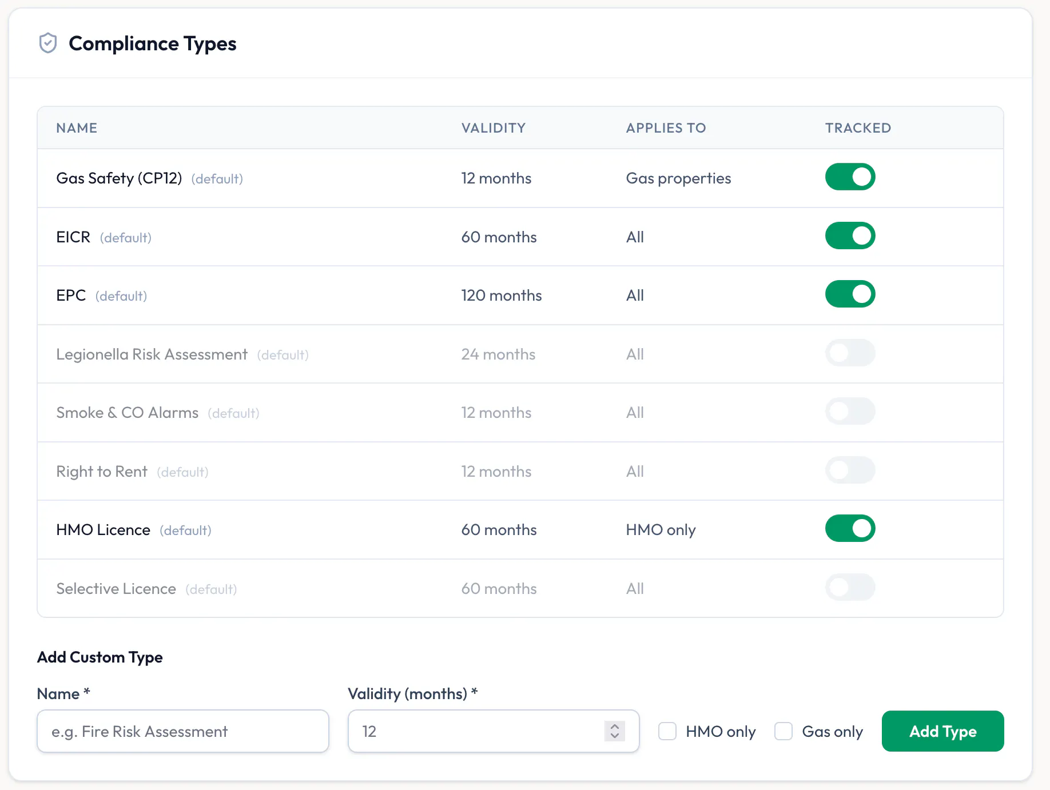This screenshot has width=1050, height=790.
Task: Click the VALIDITY column header
Action: coord(494,128)
